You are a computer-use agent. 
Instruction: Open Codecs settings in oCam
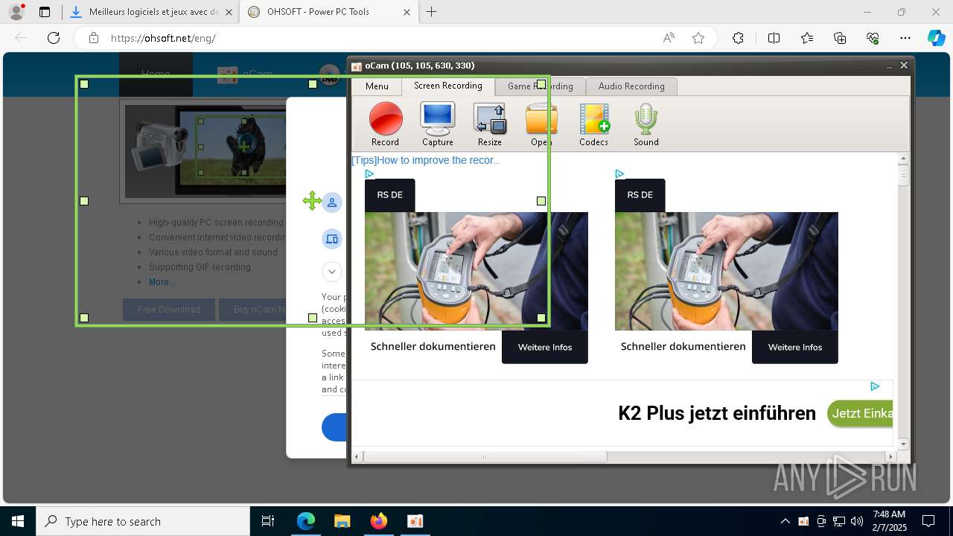click(593, 124)
